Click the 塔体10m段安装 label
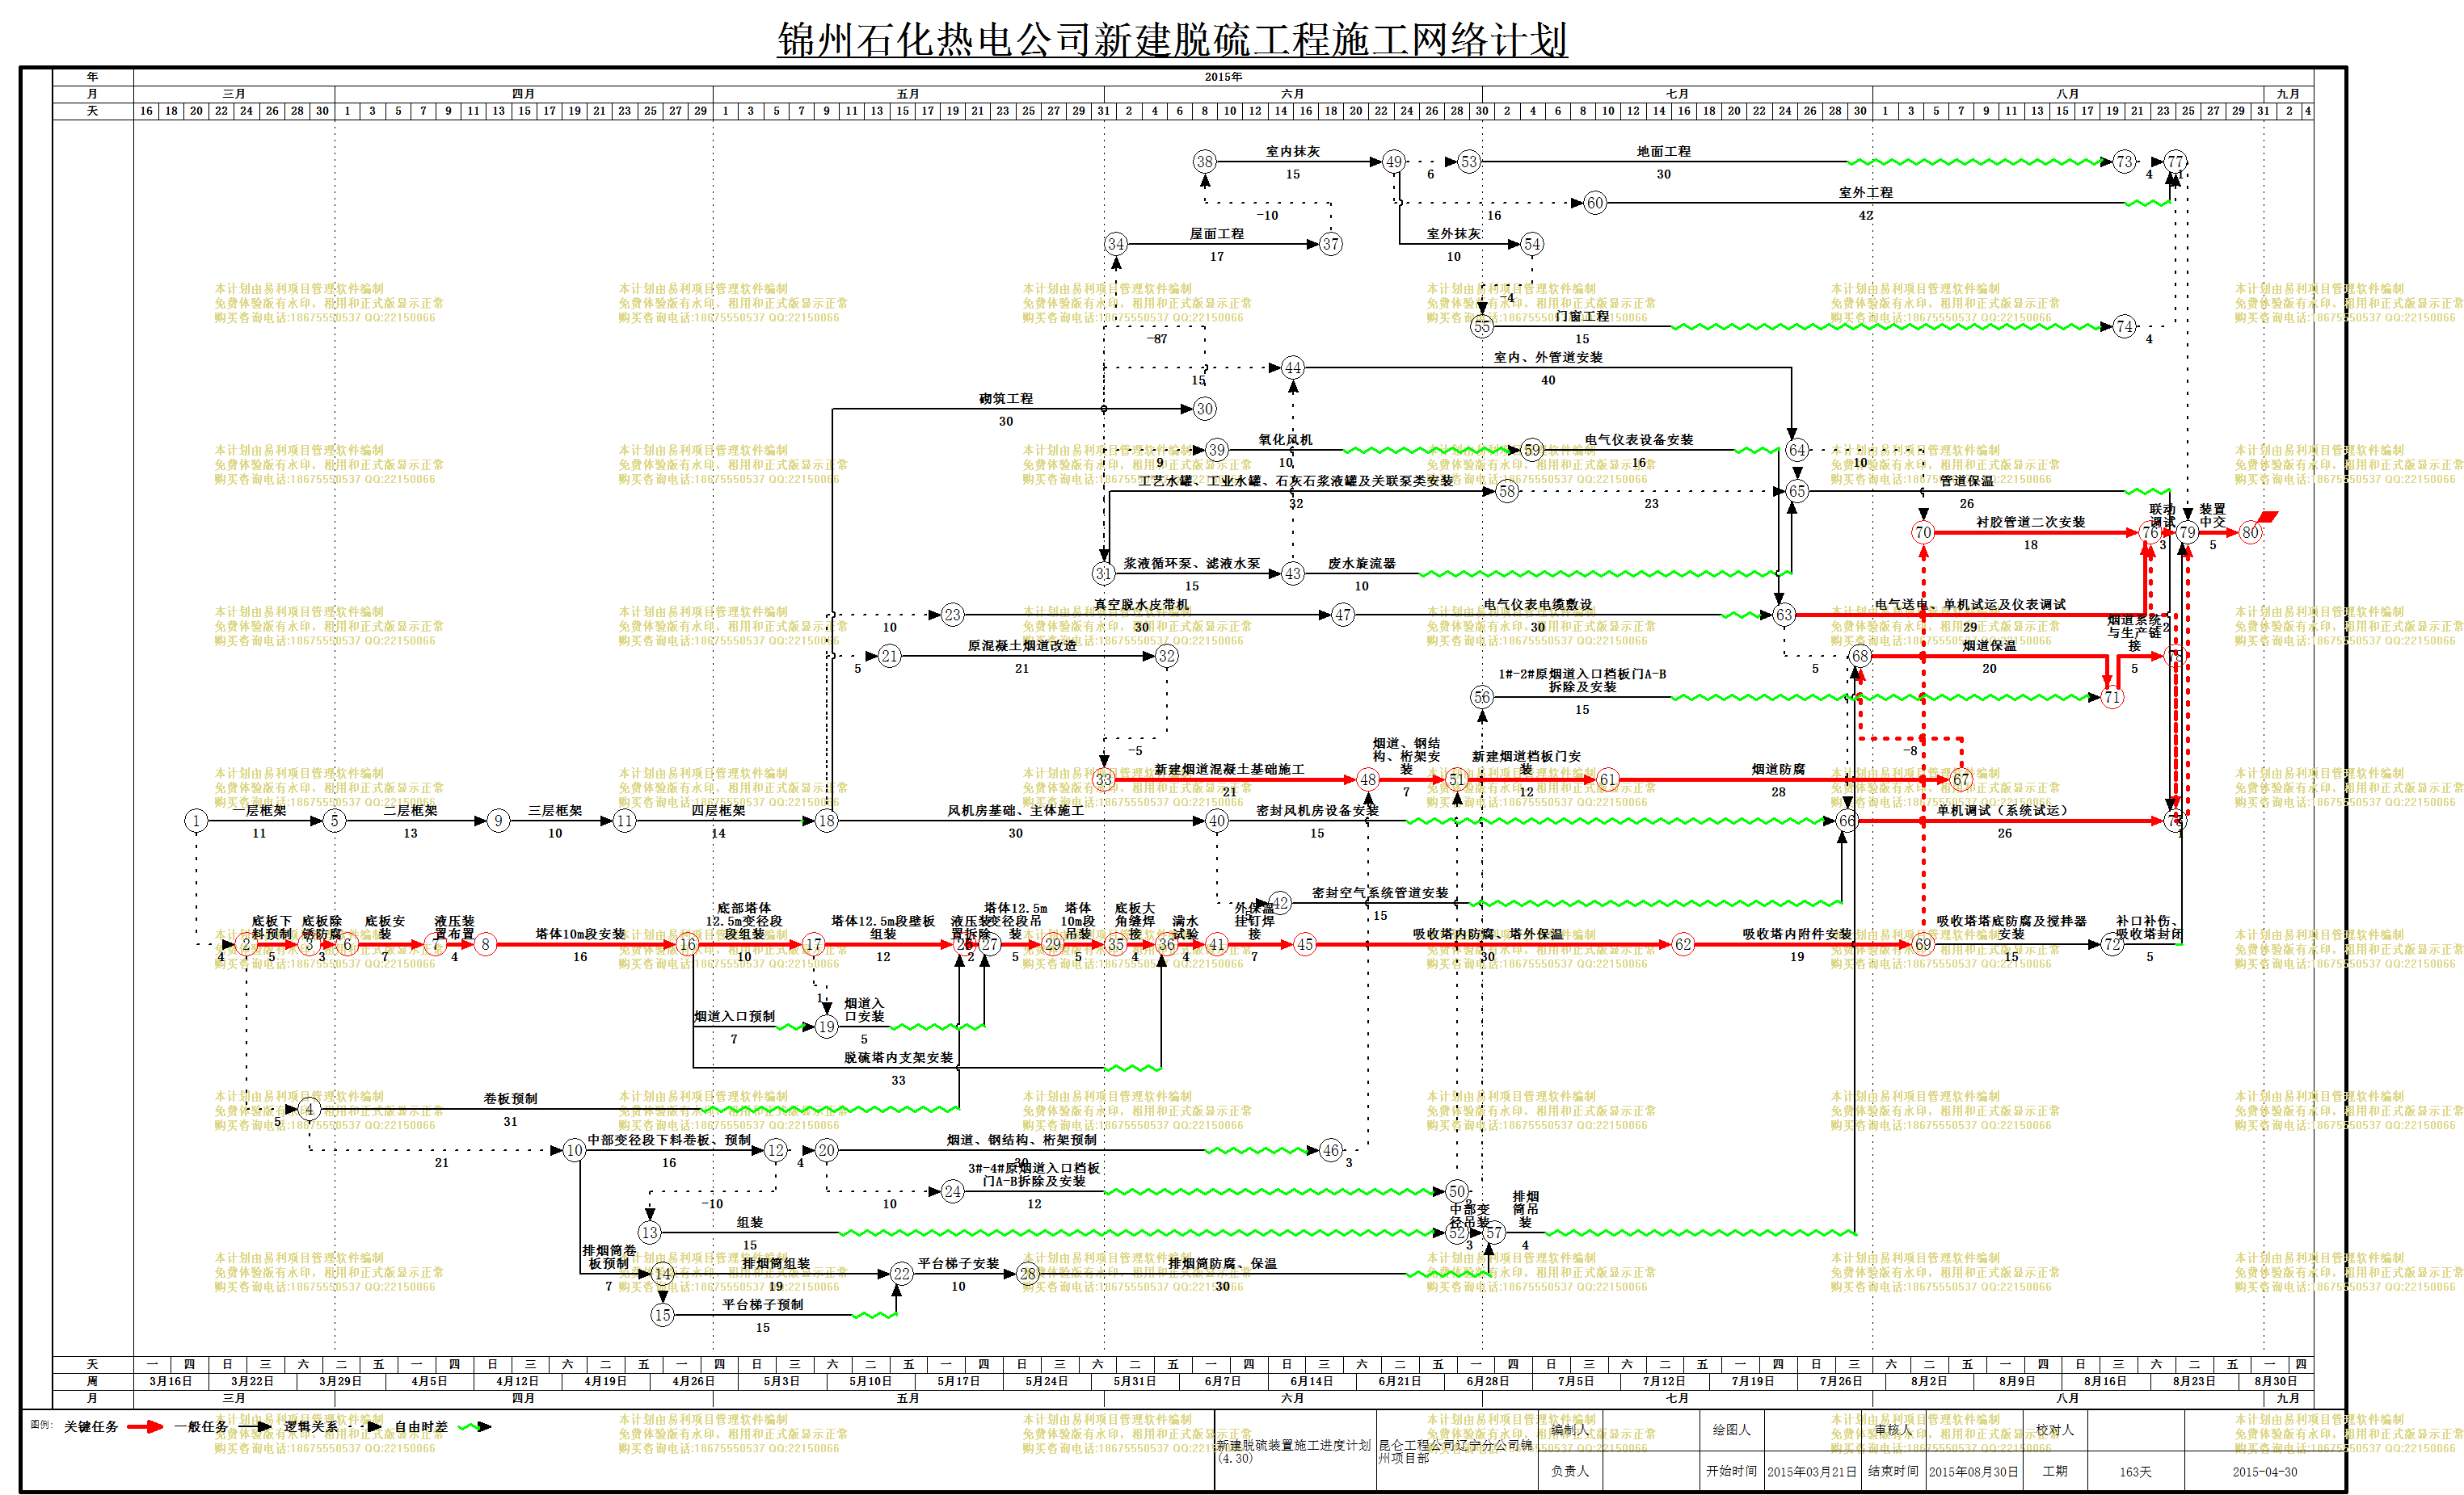 point(580,934)
